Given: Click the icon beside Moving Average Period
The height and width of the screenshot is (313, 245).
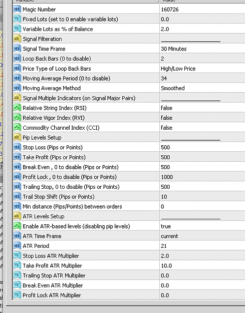Looking at the screenshot, I should (x=17, y=78).
